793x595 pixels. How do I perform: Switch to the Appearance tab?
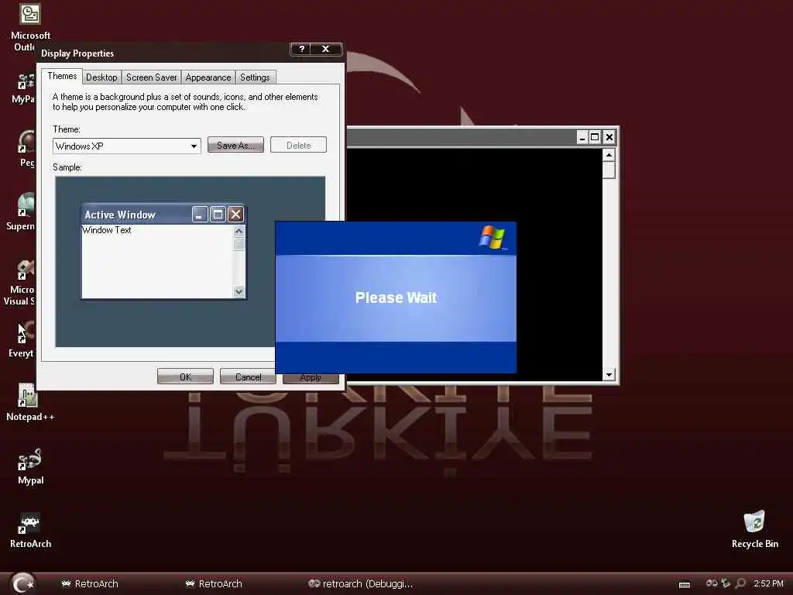click(208, 77)
